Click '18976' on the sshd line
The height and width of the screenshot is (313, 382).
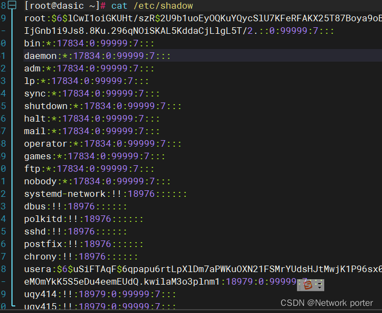[x=81, y=232]
